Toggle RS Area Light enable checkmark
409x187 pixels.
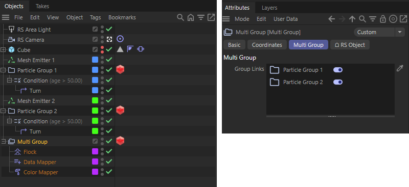pos(109,29)
